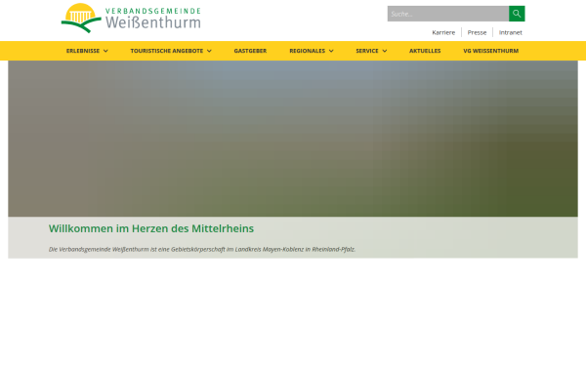This screenshot has width=586, height=366.
Task: Click the Verbandsgemeinde Weißenthurm logo
Action: coord(131,18)
